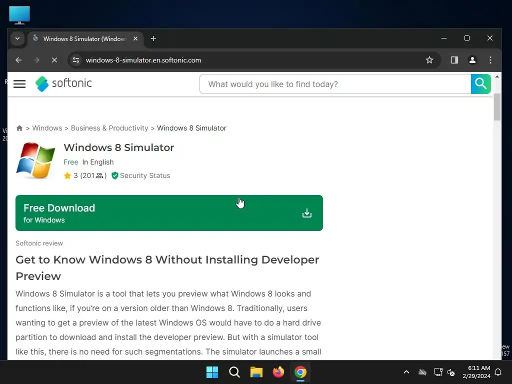Close the Windows 8 Simulator tab
The height and width of the screenshot is (384, 512).
[x=135, y=38]
